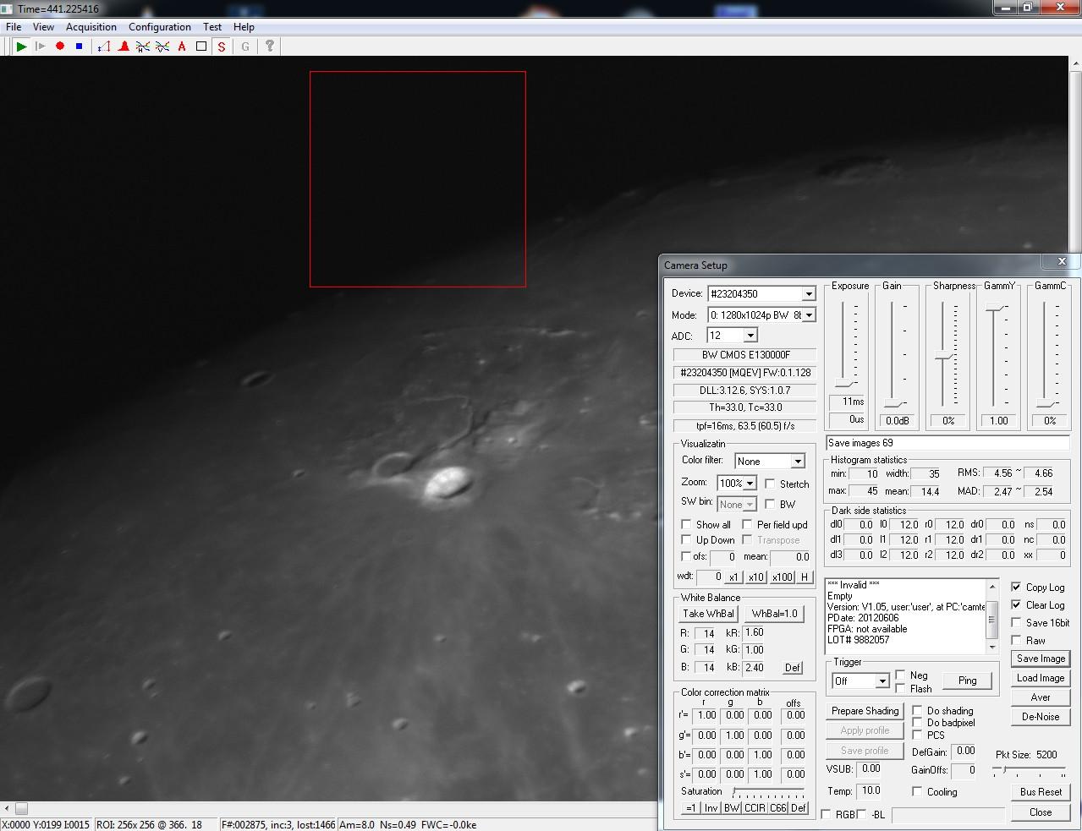Open the Trigger mode dropdown

(882, 681)
